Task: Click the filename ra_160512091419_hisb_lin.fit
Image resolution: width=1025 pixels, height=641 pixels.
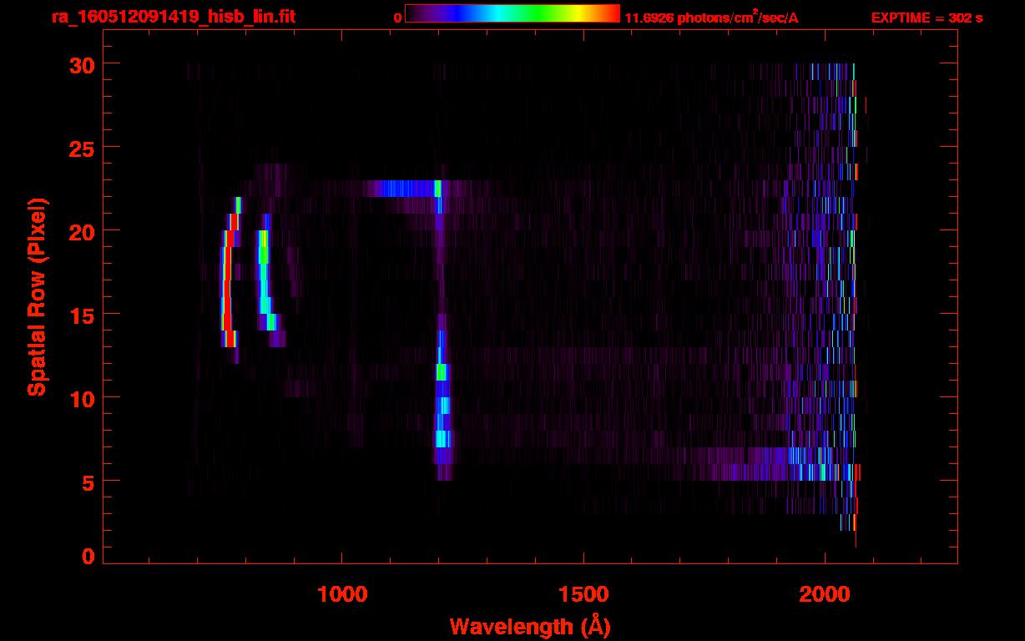Action: [173, 17]
